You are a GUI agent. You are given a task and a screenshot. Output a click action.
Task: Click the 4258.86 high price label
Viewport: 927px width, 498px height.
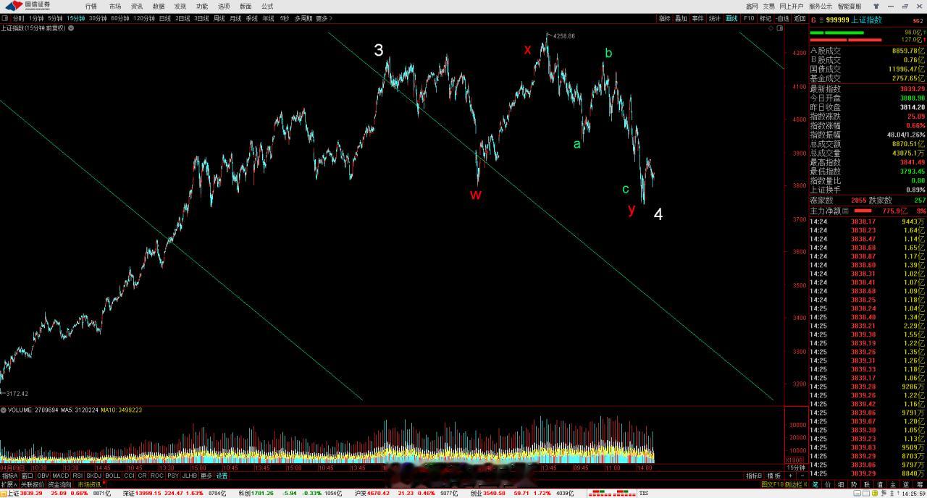pos(563,35)
